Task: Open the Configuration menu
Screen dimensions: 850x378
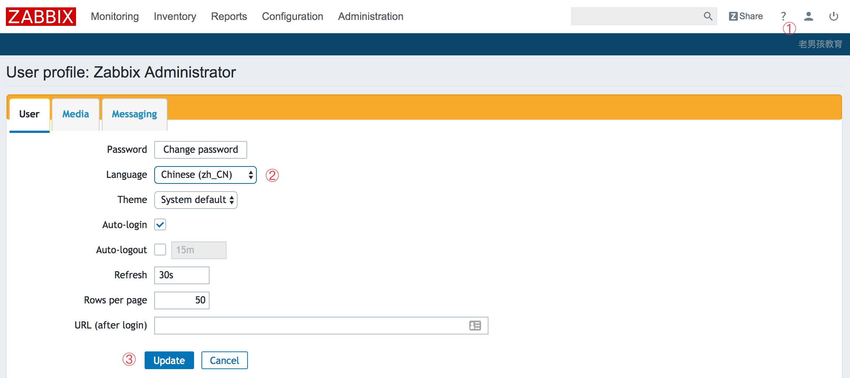Action: click(x=293, y=16)
